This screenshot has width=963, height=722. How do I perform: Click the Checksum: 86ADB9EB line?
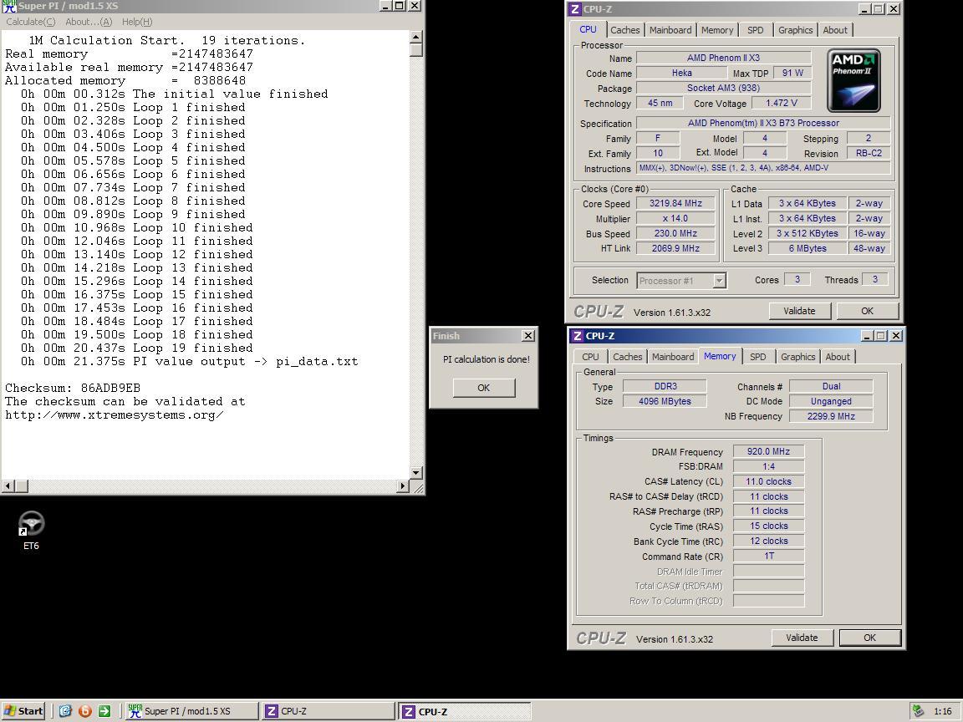coord(73,388)
